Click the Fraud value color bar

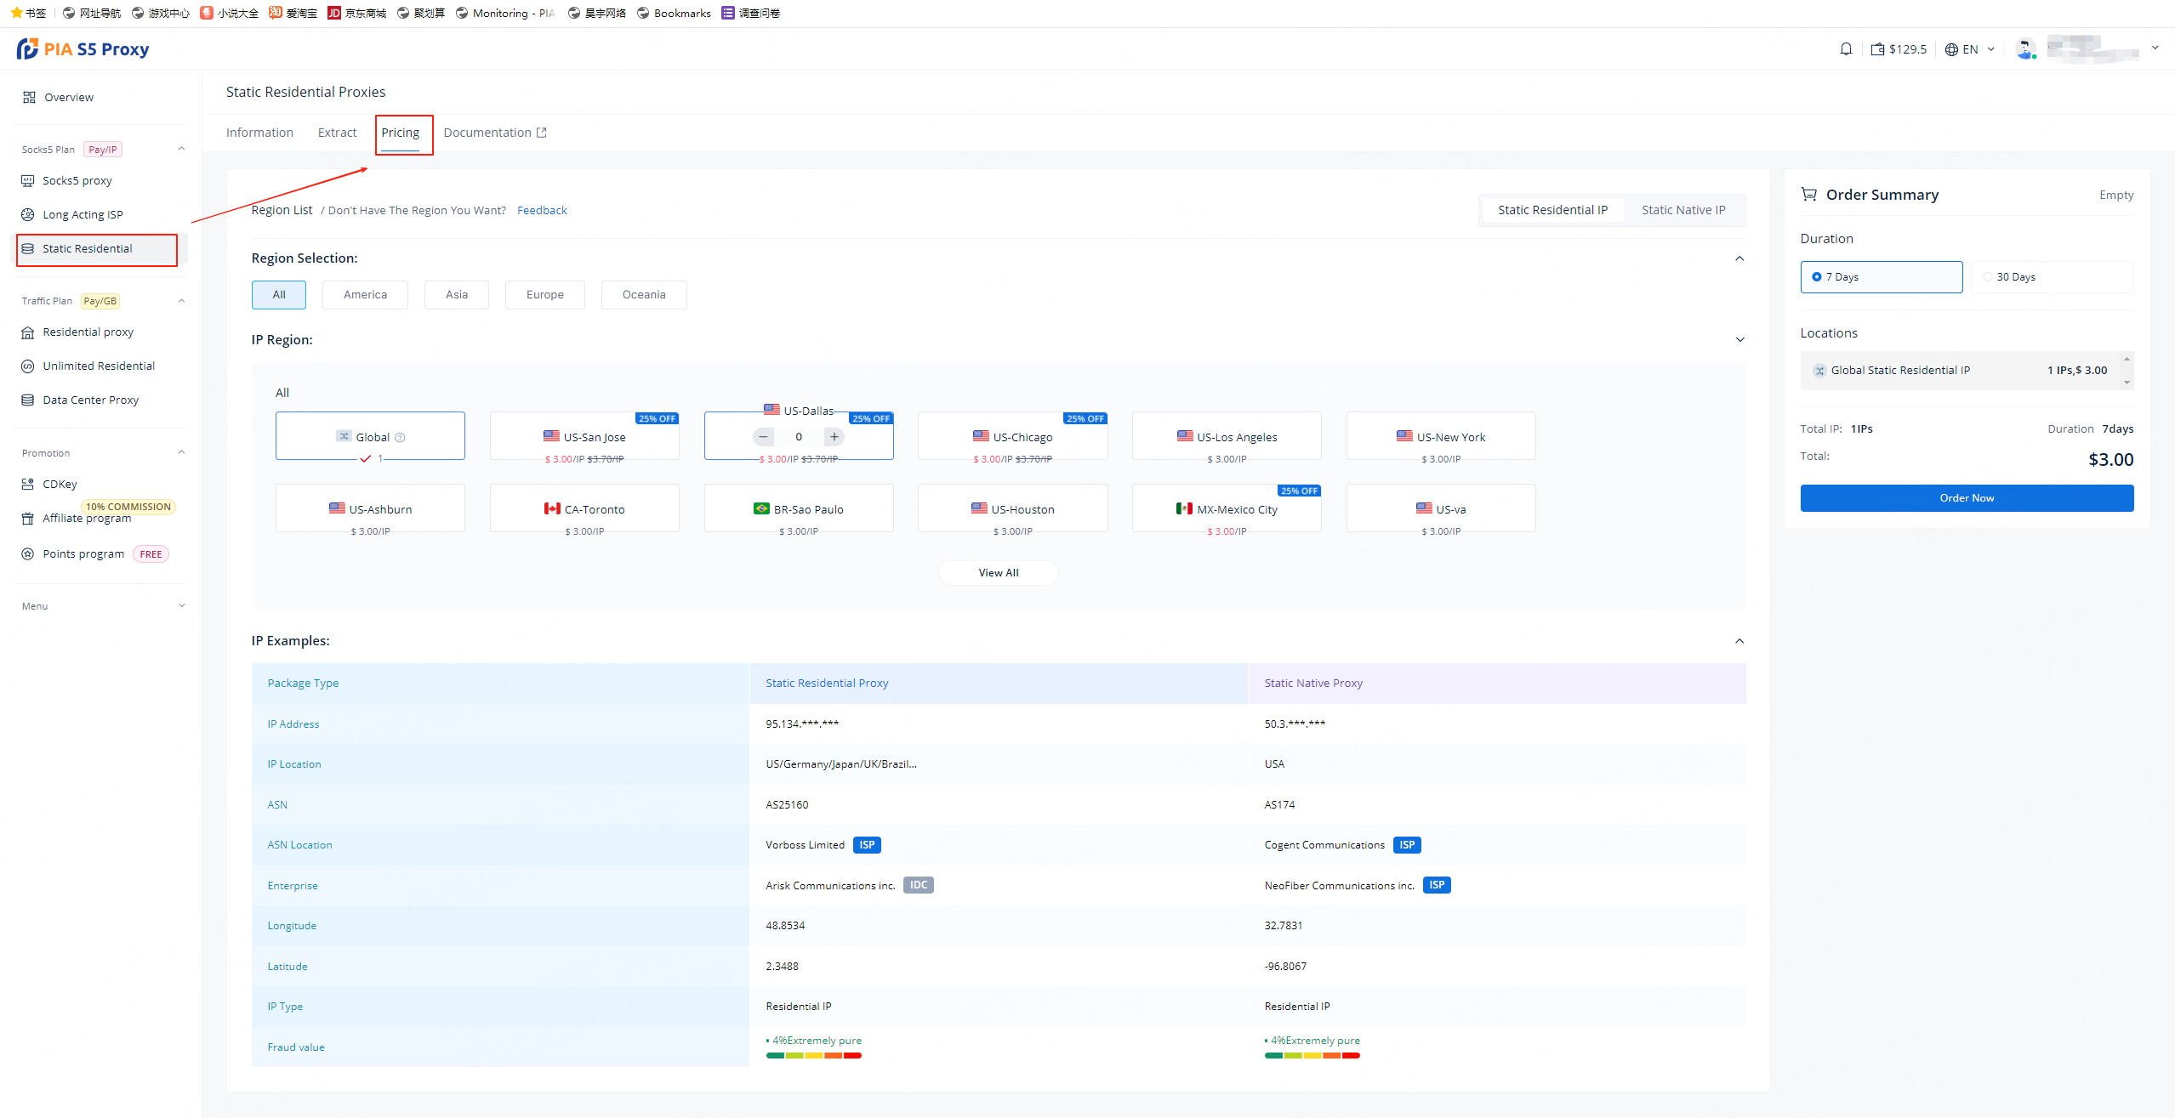point(813,1056)
